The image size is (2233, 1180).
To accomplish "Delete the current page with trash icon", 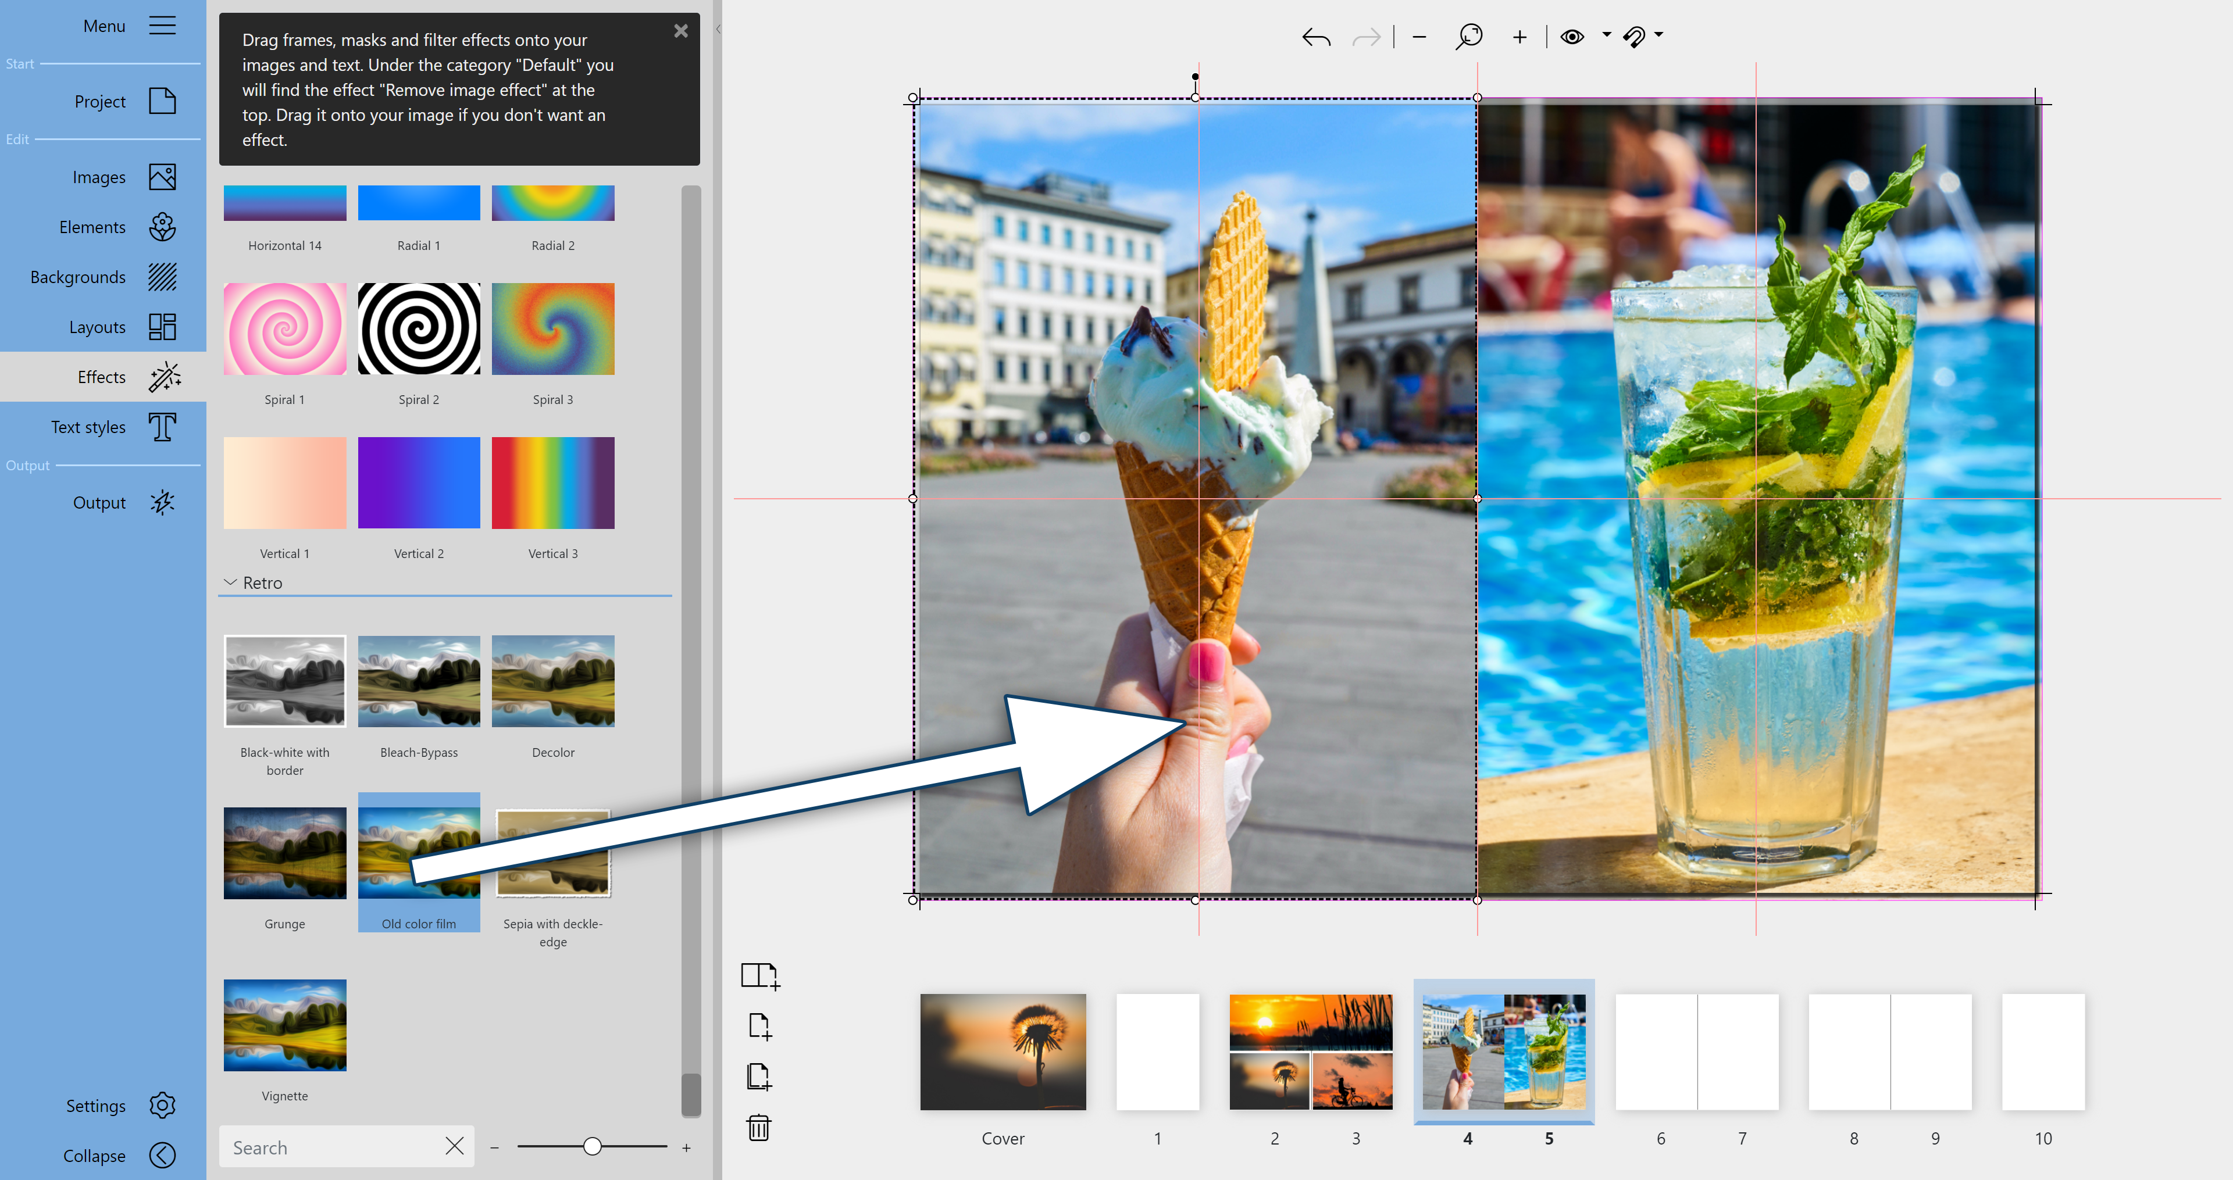I will point(758,1127).
